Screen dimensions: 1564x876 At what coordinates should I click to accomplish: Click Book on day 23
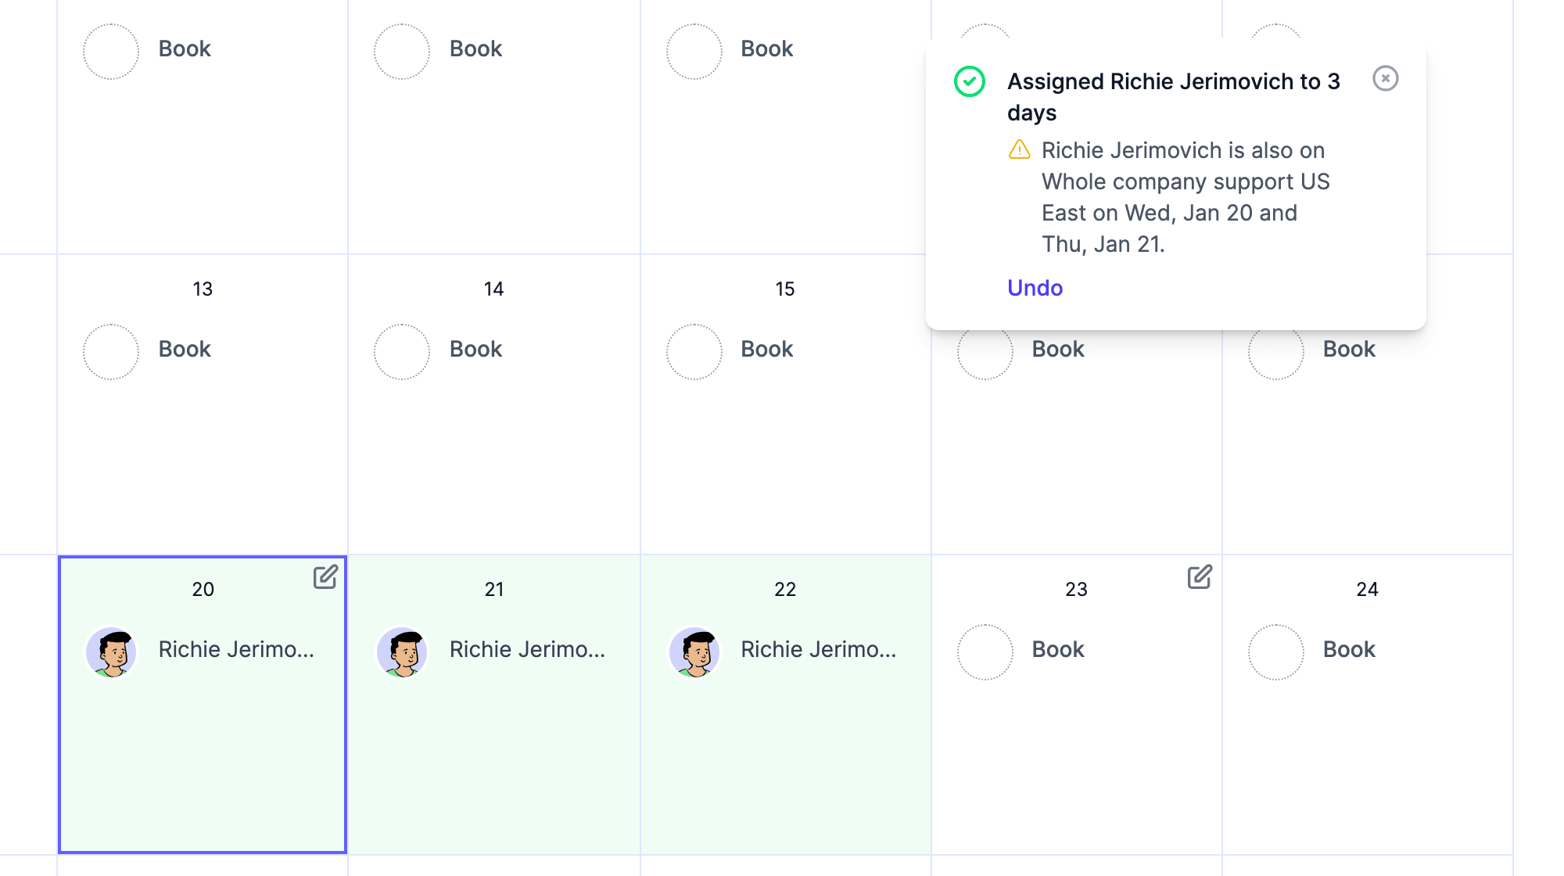(x=1058, y=649)
